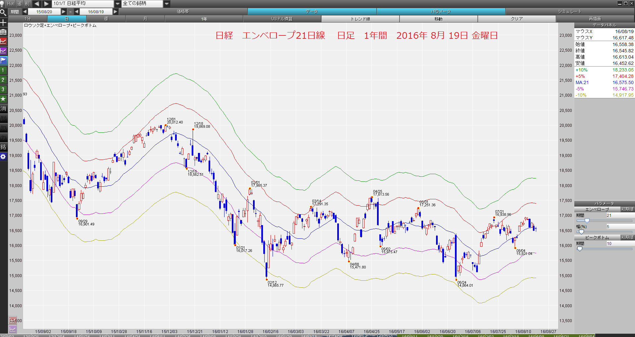Step start date 15/08/20 forward

point(64,12)
